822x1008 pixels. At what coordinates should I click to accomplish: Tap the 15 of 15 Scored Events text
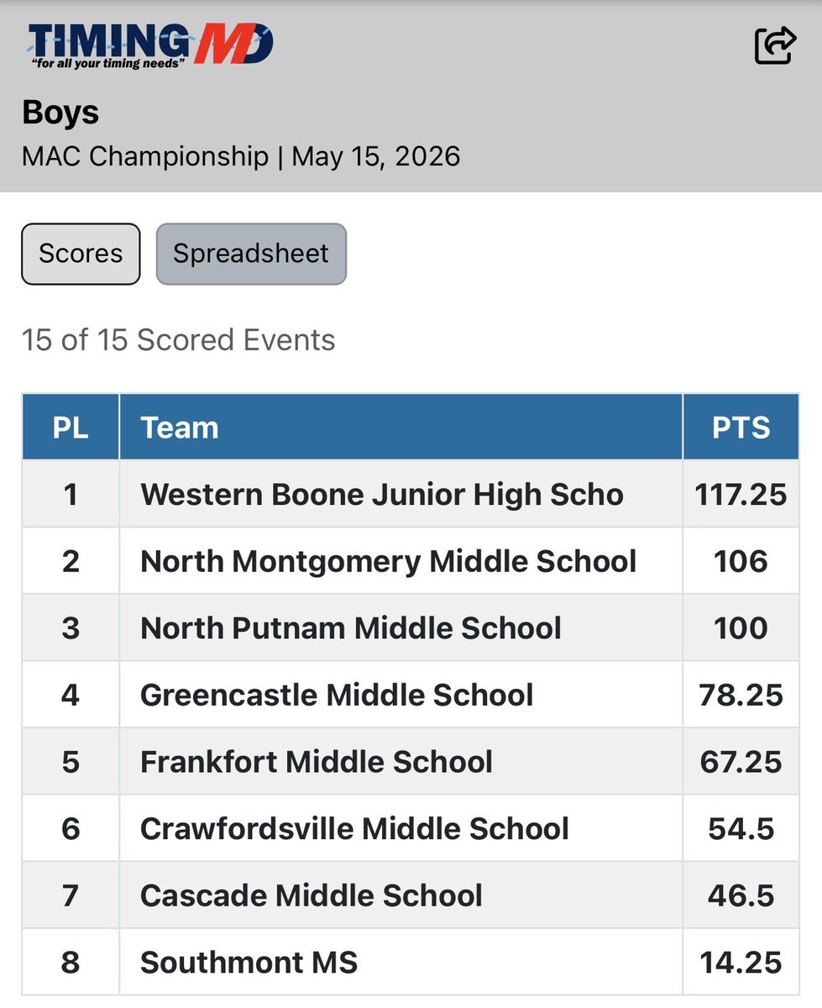point(178,340)
